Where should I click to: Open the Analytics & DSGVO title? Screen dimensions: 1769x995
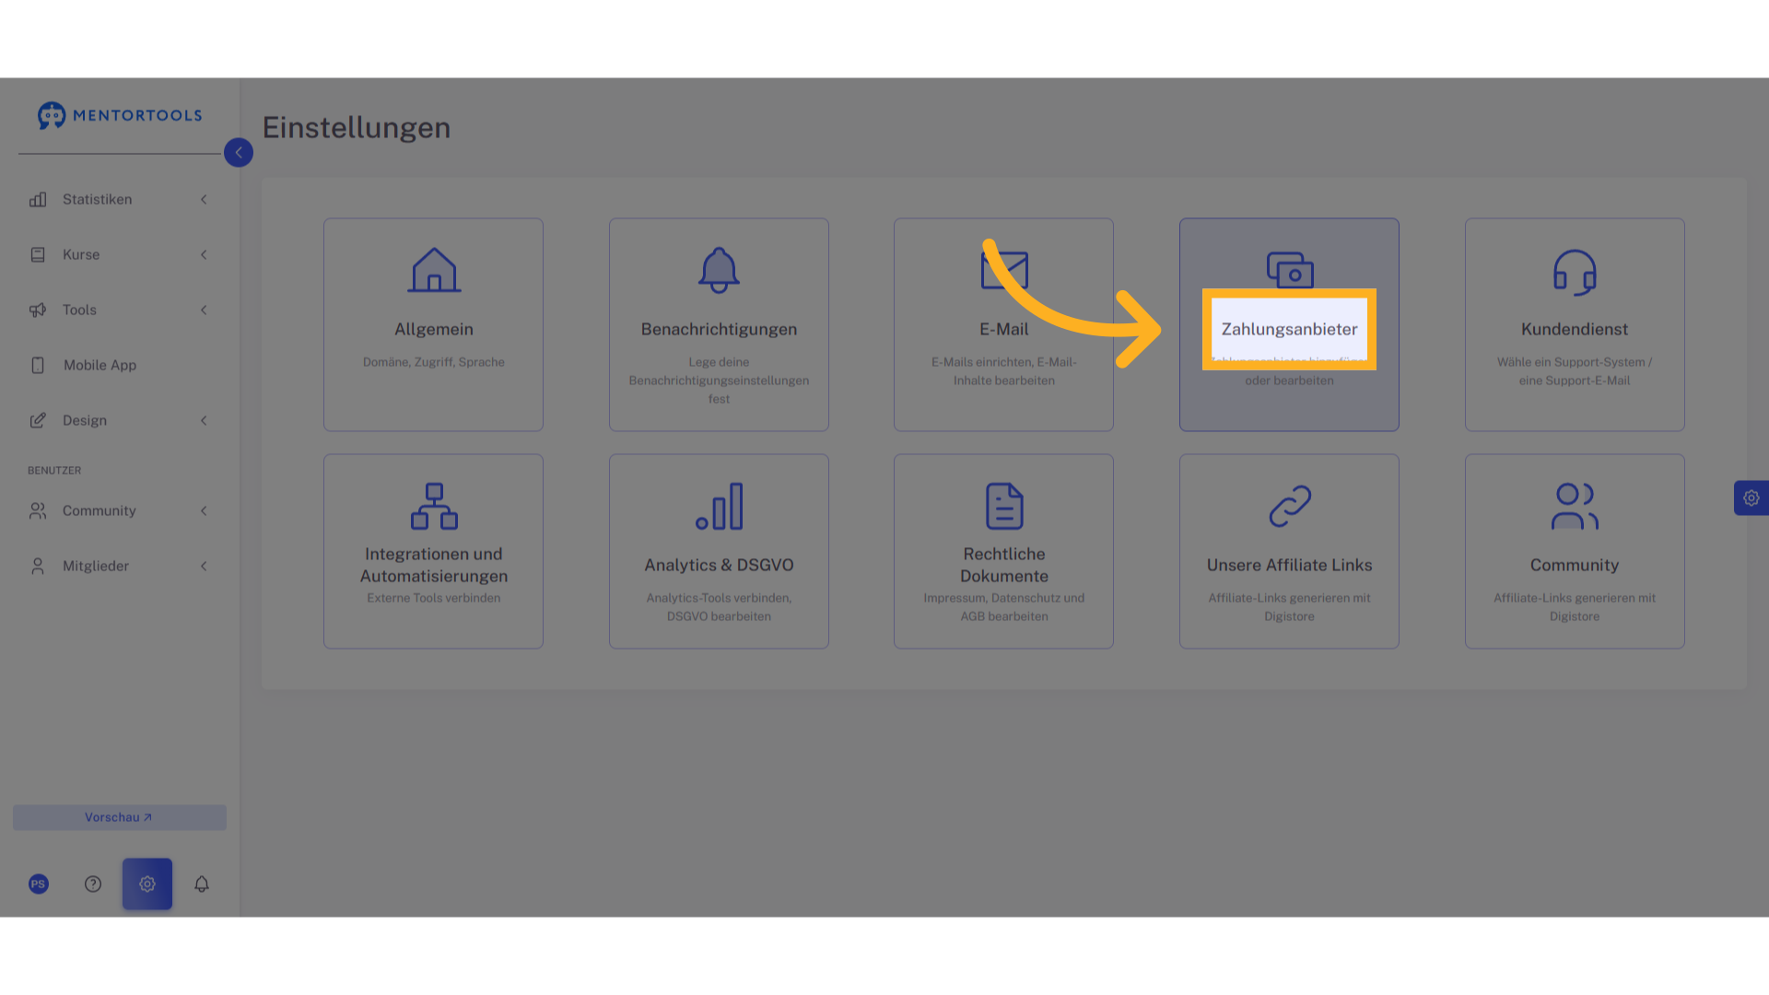coord(720,566)
